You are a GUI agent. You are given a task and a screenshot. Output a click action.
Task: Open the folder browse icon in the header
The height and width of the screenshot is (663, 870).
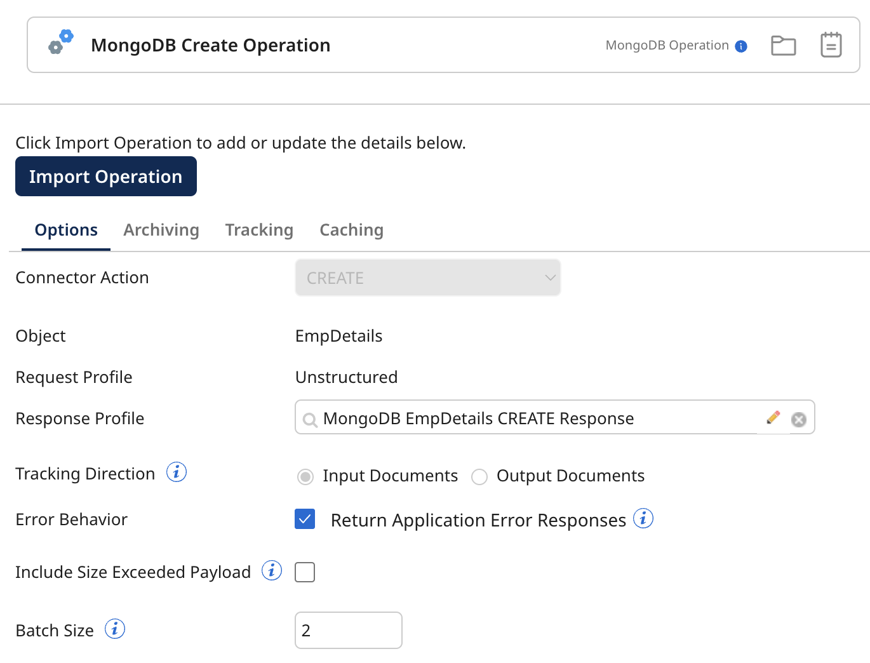pyautogui.click(x=783, y=44)
